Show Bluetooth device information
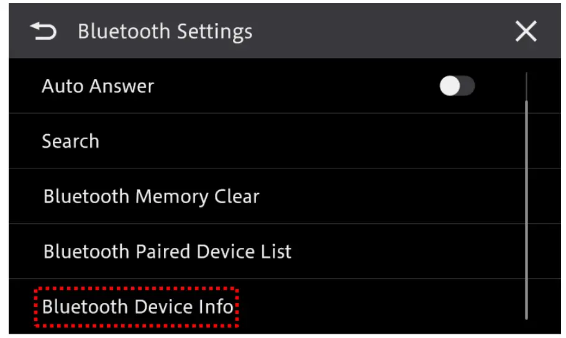 pyautogui.click(x=138, y=307)
